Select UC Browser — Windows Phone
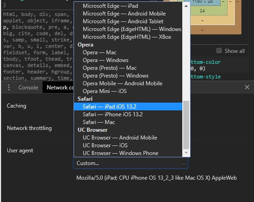Screen dimensions: 254x202 (128, 153)
